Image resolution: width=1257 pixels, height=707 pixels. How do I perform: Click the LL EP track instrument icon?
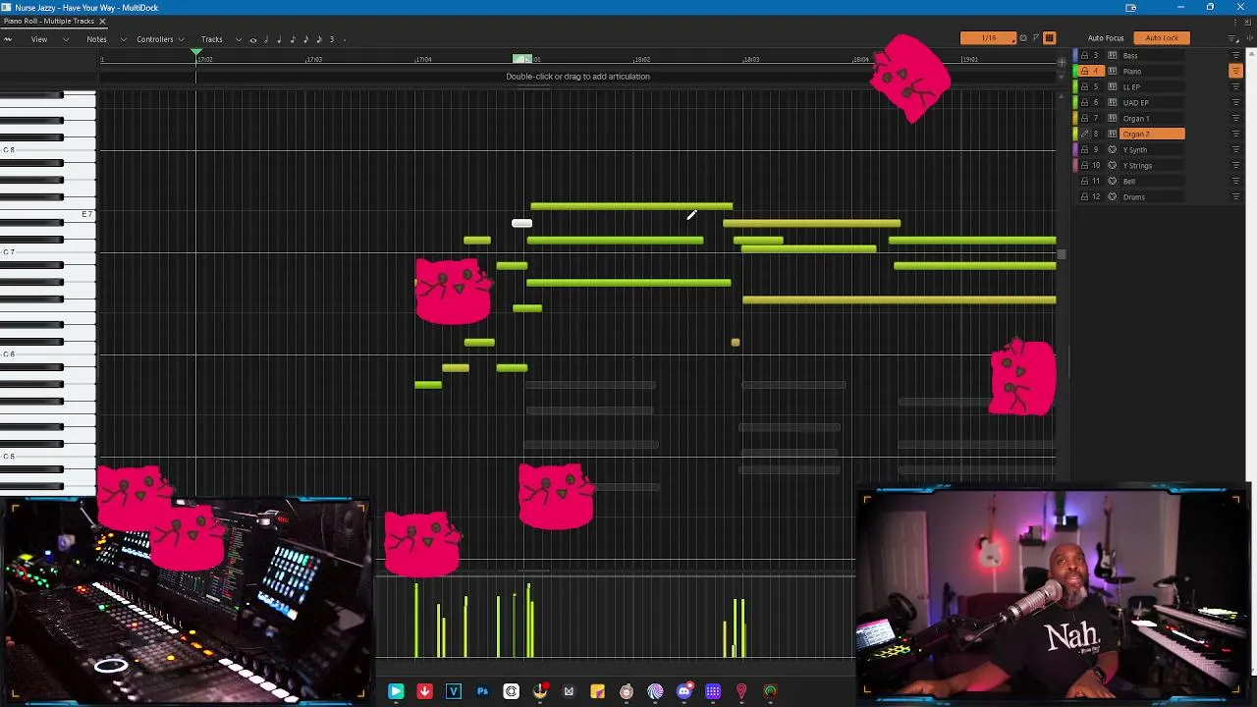click(x=1113, y=86)
